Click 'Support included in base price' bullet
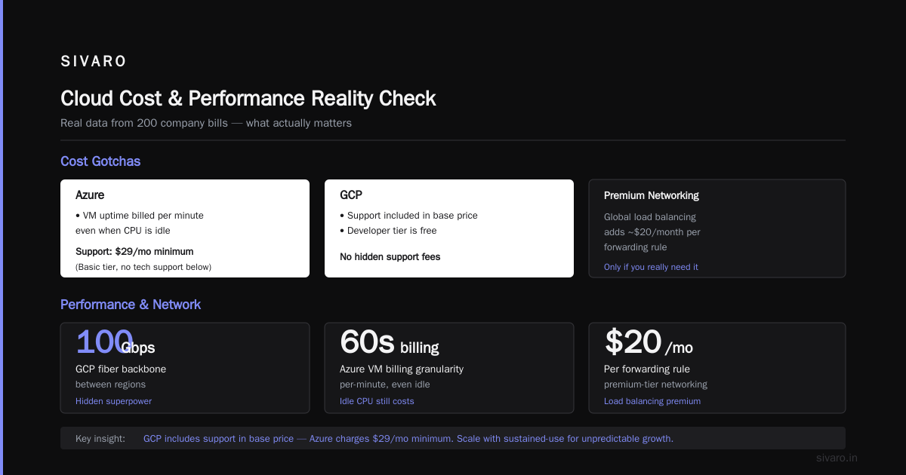Viewport: 906px width, 475px height. pyautogui.click(x=408, y=216)
